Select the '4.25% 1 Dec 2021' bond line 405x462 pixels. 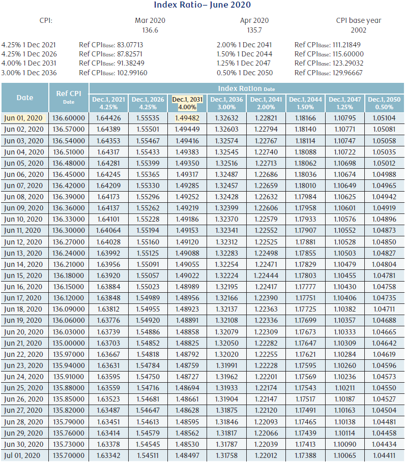[x=28, y=45]
